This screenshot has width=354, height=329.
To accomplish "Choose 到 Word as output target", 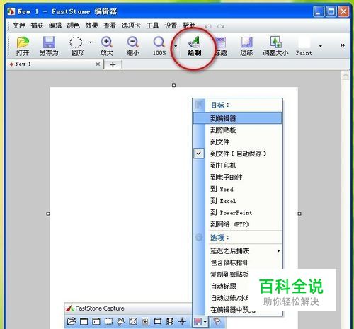I will [x=237, y=189].
